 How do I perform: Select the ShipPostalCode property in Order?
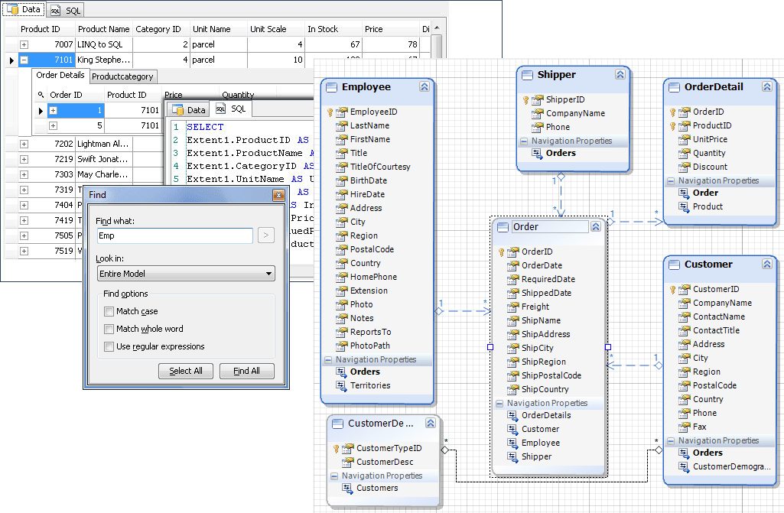pos(551,375)
